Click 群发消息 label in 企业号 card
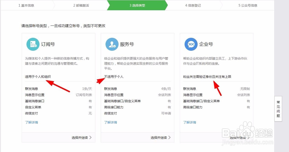Viewport: 289px width, 152px height. coord(190,89)
